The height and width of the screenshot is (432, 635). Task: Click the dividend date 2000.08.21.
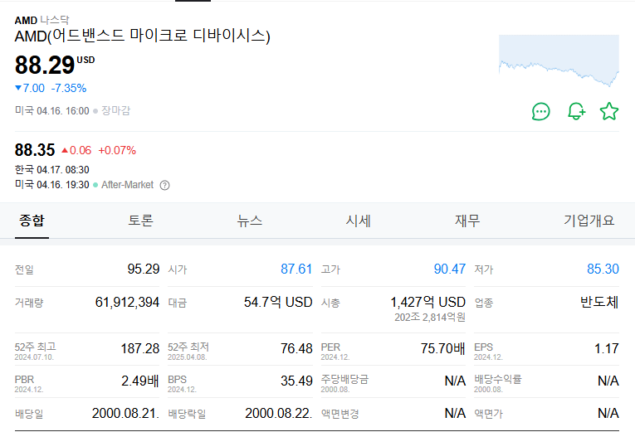click(125, 414)
